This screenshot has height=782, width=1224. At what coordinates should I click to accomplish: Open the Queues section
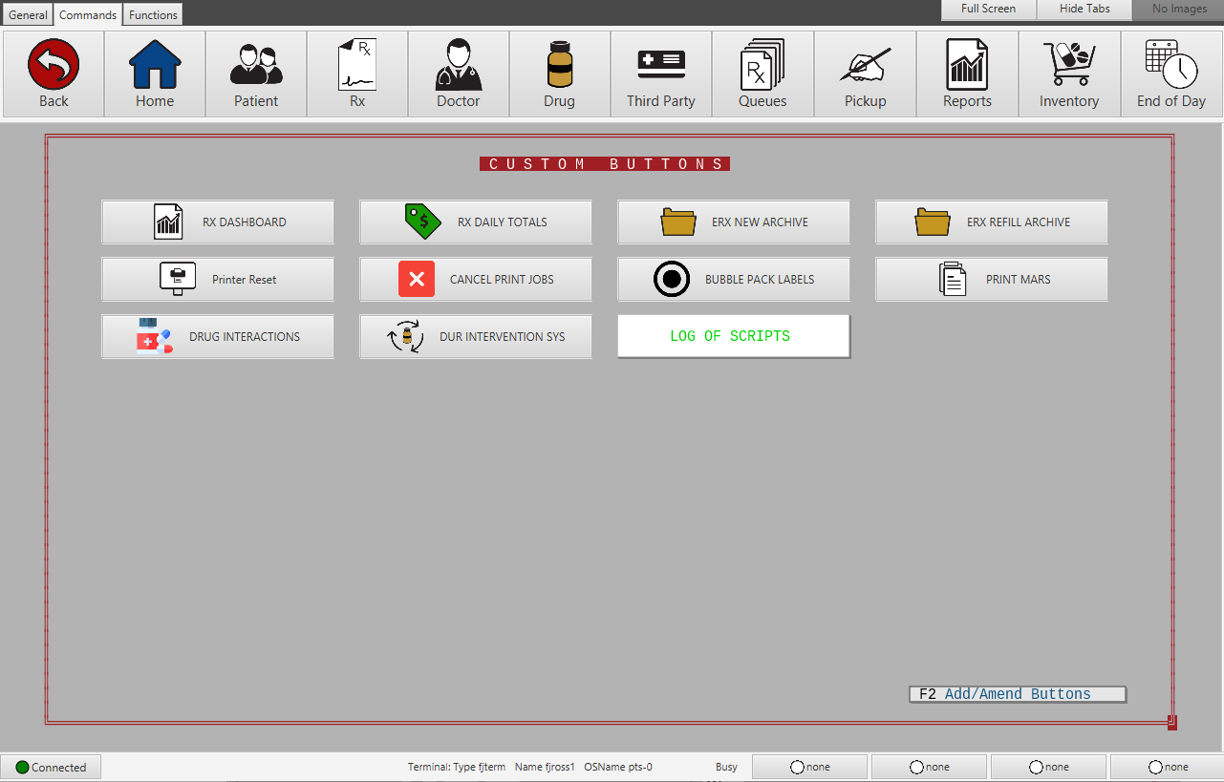click(x=762, y=74)
